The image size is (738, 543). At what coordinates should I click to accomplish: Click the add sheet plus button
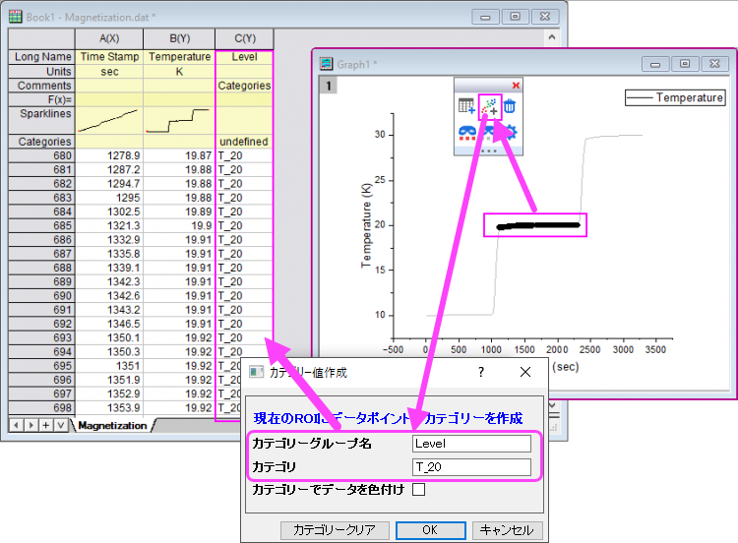pos(45,425)
